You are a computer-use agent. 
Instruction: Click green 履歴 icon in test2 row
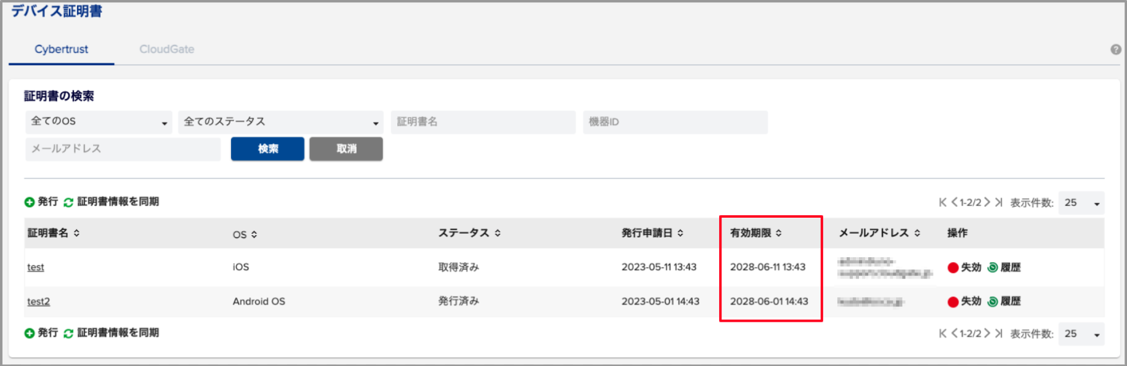click(993, 301)
